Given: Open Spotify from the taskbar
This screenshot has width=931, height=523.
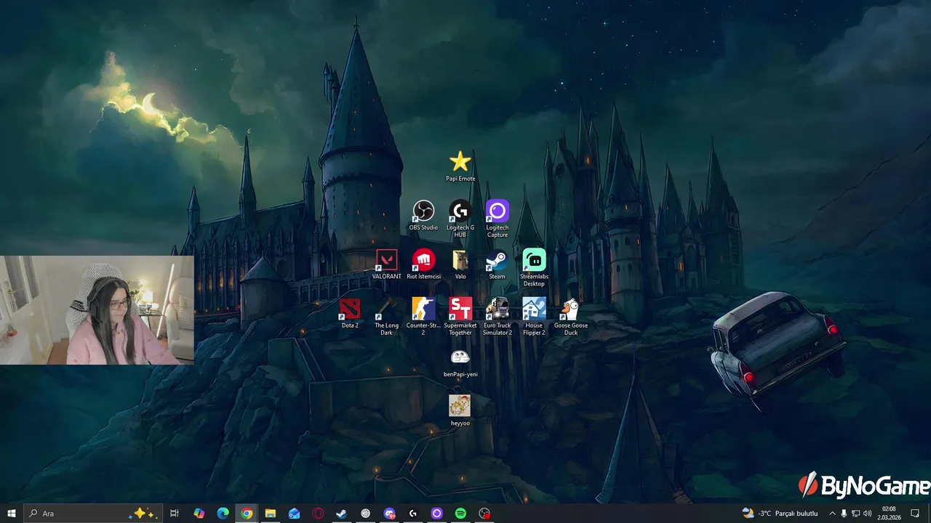Looking at the screenshot, I should [460, 514].
